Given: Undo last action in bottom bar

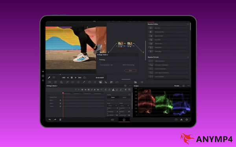Looking at the screenshot, I should 50,120.
